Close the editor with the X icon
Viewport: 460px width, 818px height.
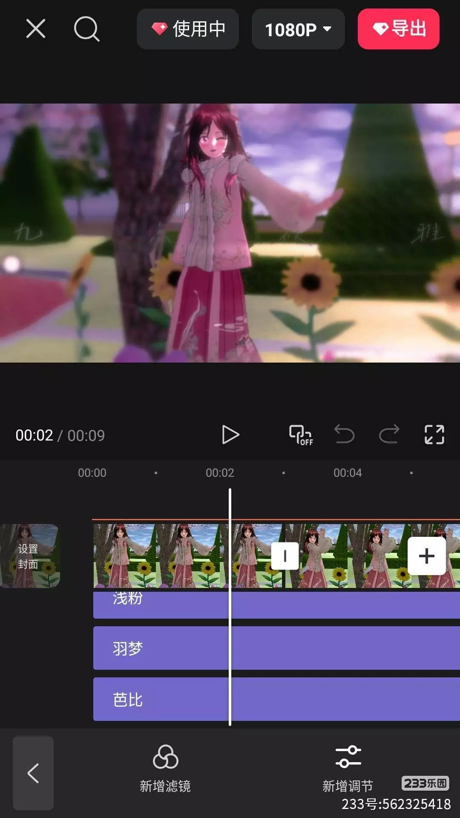[x=36, y=29]
